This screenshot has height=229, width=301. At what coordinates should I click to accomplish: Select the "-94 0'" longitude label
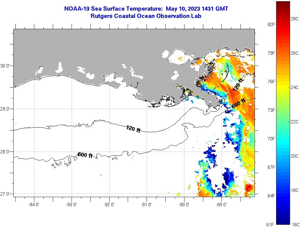[x=34, y=205]
